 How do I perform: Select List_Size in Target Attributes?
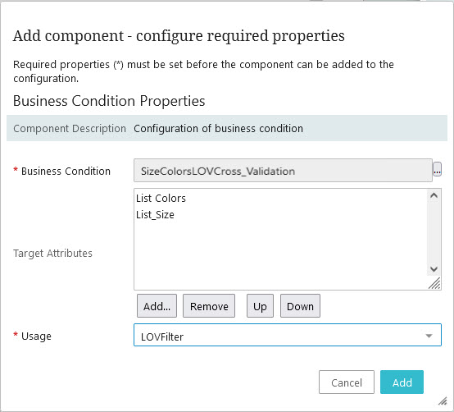[155, 215]
